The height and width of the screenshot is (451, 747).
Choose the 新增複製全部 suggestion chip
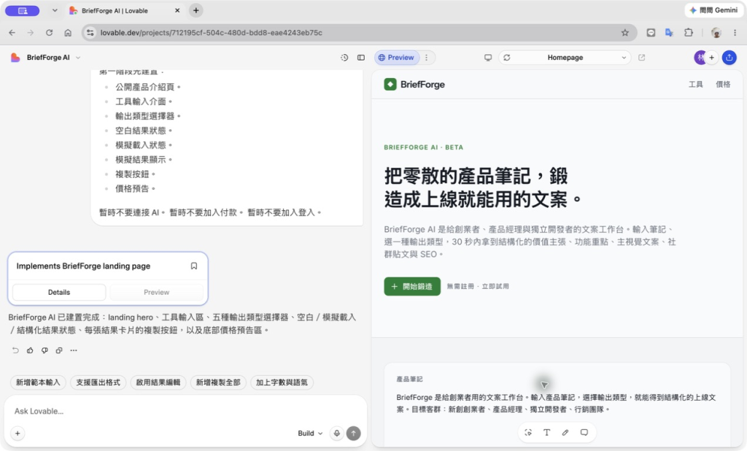[218, 382]
